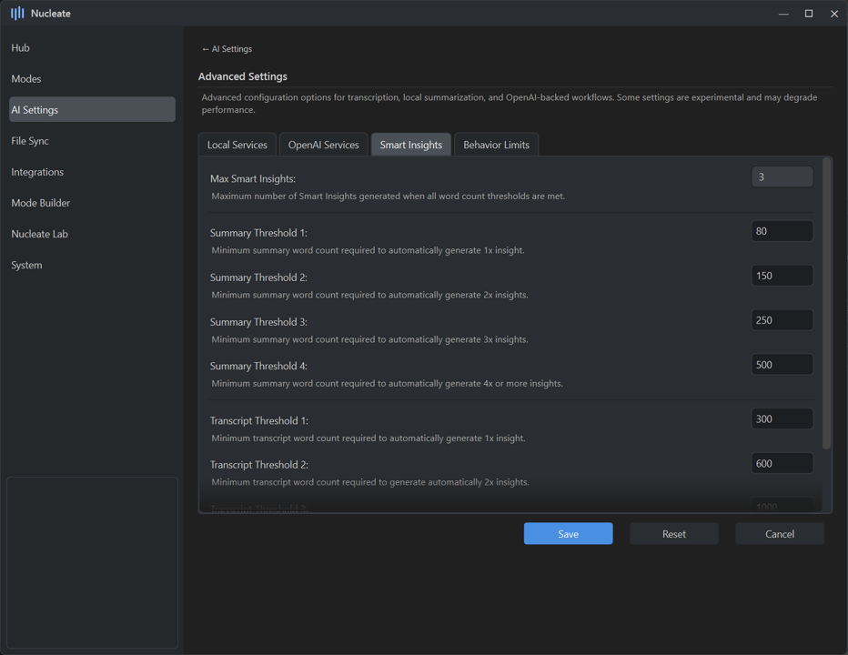
Task: Click the Save button
Action: click(568, 534)
